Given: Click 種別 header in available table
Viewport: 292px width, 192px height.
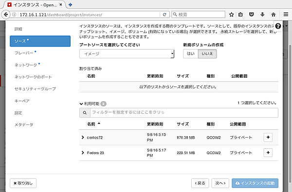Looking at the screenshot, I should [210, 124].
